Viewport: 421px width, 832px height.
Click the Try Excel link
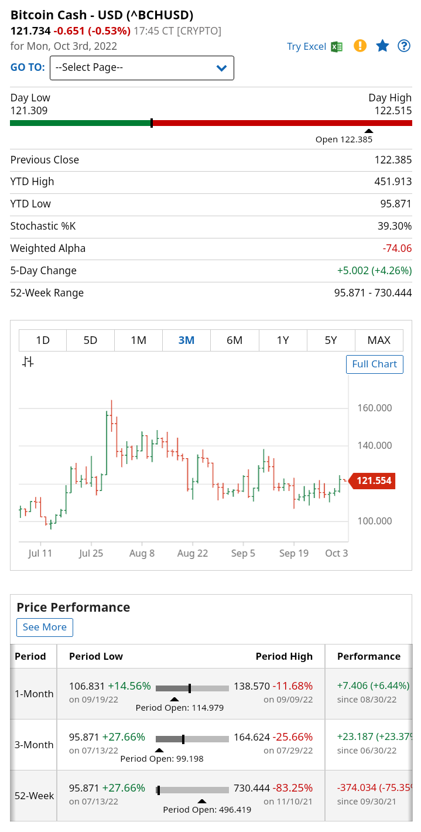[x=306, y=46]
